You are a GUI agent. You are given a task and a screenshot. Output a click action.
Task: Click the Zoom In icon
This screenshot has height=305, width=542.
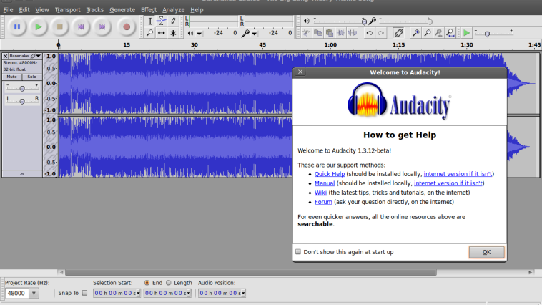(x=416, y=33)
